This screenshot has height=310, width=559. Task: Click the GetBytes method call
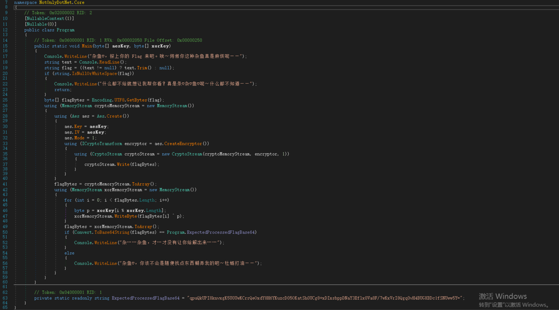click(x=137, y=100)
